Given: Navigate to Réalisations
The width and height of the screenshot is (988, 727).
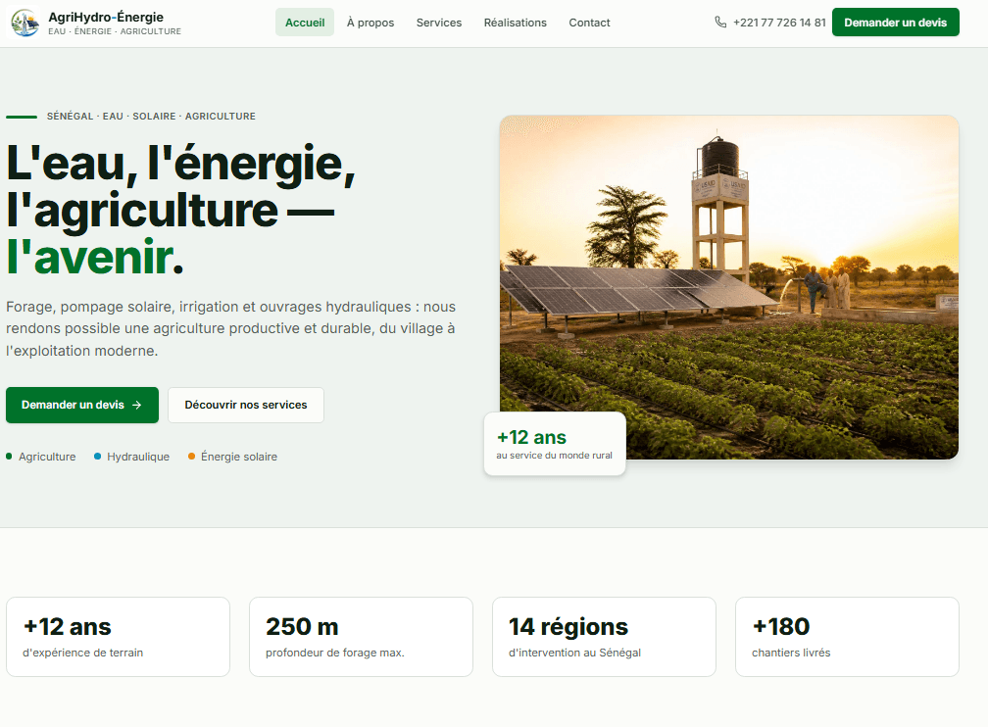Looking at the screenshot, I should click(x=516, y=23).
